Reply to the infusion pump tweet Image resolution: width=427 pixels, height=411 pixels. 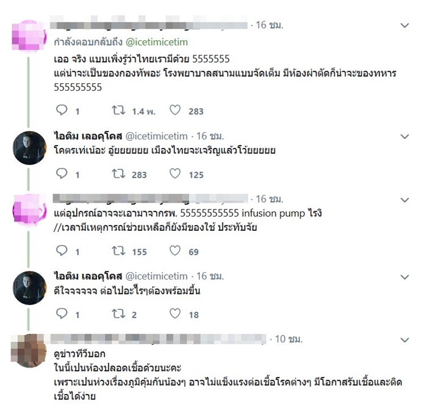[62, 250]
